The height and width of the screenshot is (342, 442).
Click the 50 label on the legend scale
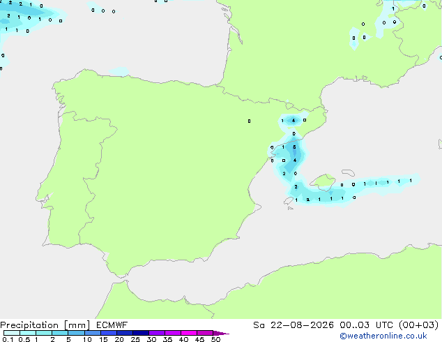tap(215, 339)
